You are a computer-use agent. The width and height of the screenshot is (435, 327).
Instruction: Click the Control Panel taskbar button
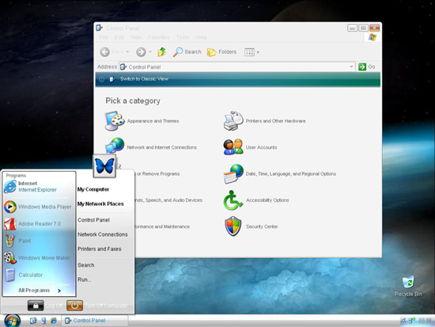tap(95, 321)
